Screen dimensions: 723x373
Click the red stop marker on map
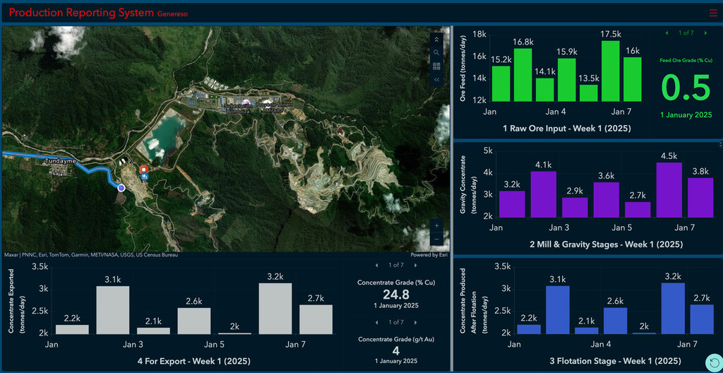click(144, 170)
